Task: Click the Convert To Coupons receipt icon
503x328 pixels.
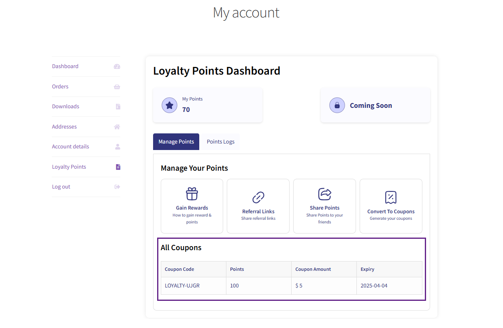Action: click(x=391, y=197)
